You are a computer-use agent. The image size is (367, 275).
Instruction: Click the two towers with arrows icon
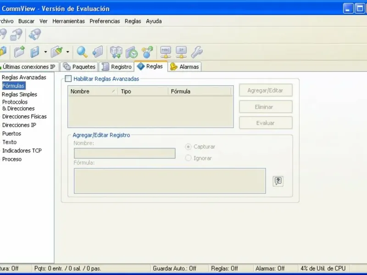pyautogui.click(x=116, y=52)
